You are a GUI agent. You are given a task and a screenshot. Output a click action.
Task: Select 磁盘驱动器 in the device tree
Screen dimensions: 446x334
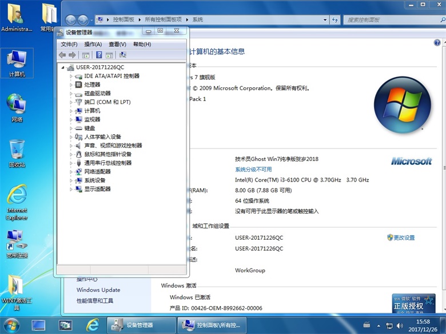97,93
